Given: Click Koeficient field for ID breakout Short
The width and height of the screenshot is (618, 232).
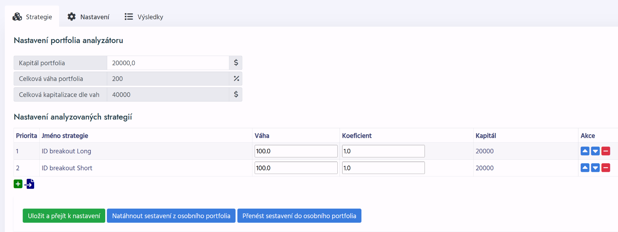Looking at the screenshot, I should click(x=383, y=168).
